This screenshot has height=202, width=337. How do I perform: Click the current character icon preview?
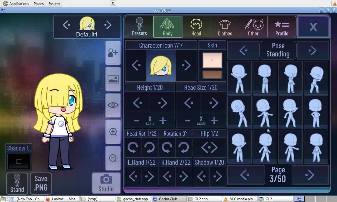tap(161, 65)
